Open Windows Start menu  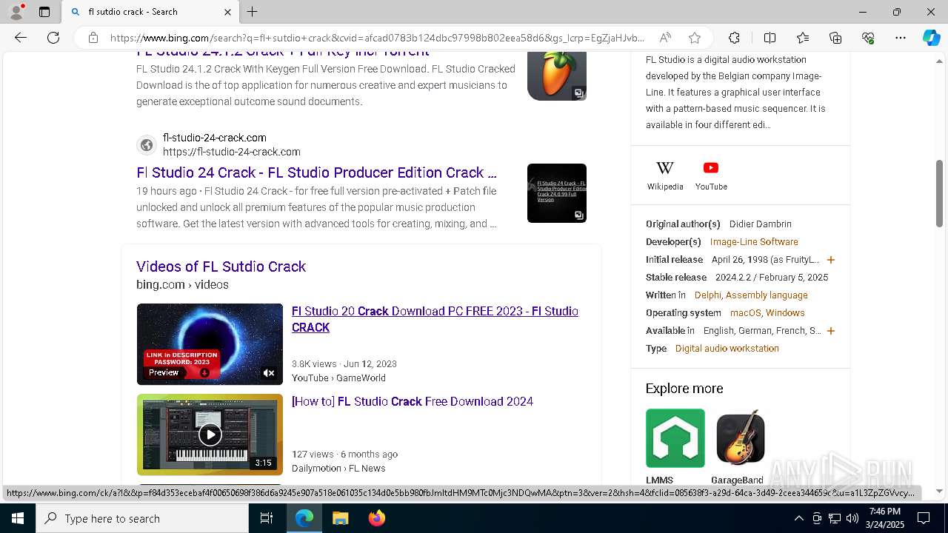tap(18, 518)
